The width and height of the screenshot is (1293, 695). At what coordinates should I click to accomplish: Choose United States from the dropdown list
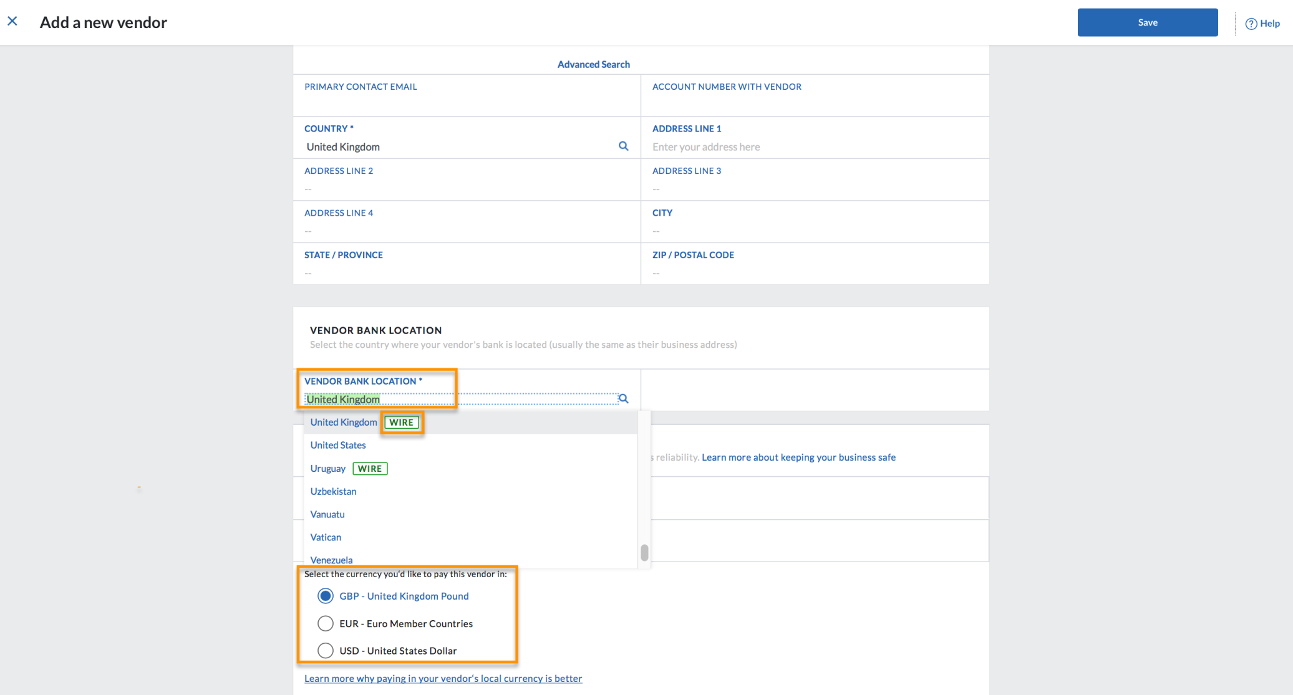(338, 446)
